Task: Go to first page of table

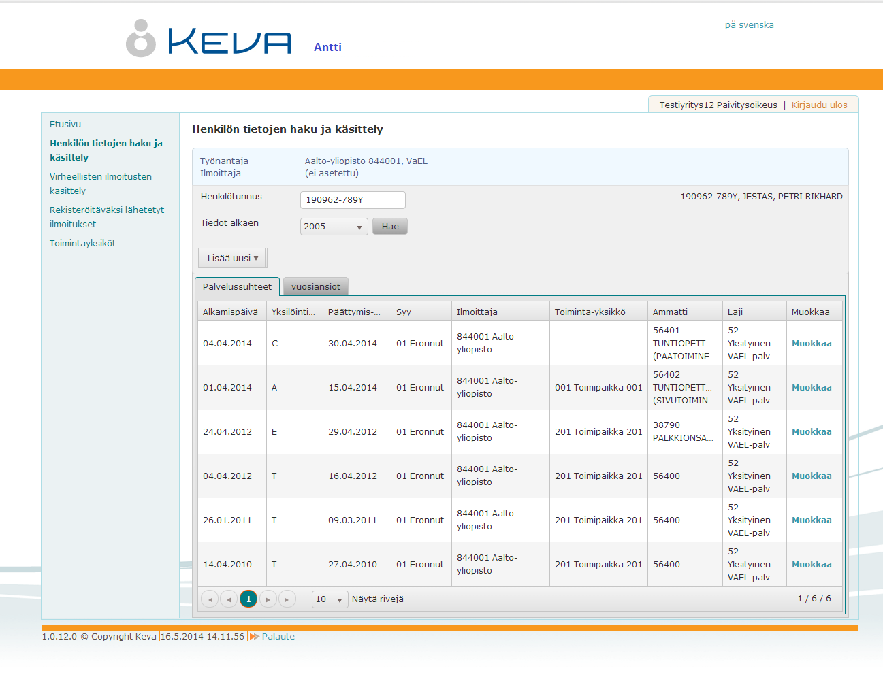Action: (210, 599)
